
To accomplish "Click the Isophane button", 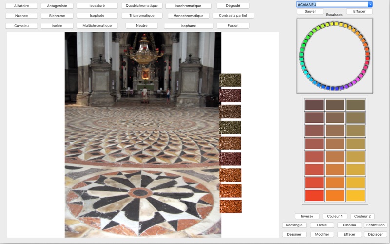I will pos(188,26).
